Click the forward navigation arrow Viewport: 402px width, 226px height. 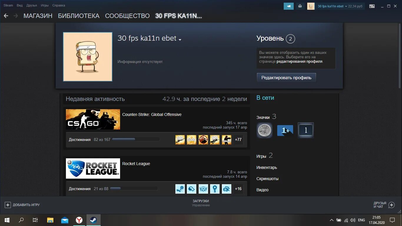coord(16,16)
